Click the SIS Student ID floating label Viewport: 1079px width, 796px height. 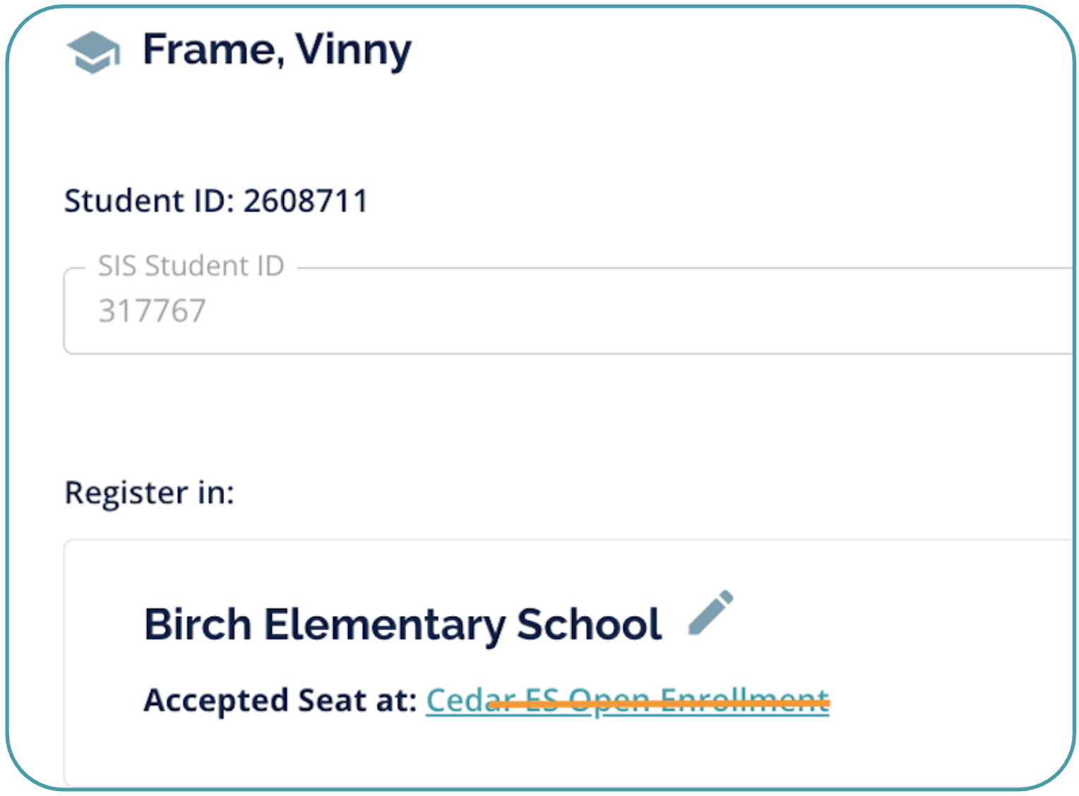coord(191,266)
